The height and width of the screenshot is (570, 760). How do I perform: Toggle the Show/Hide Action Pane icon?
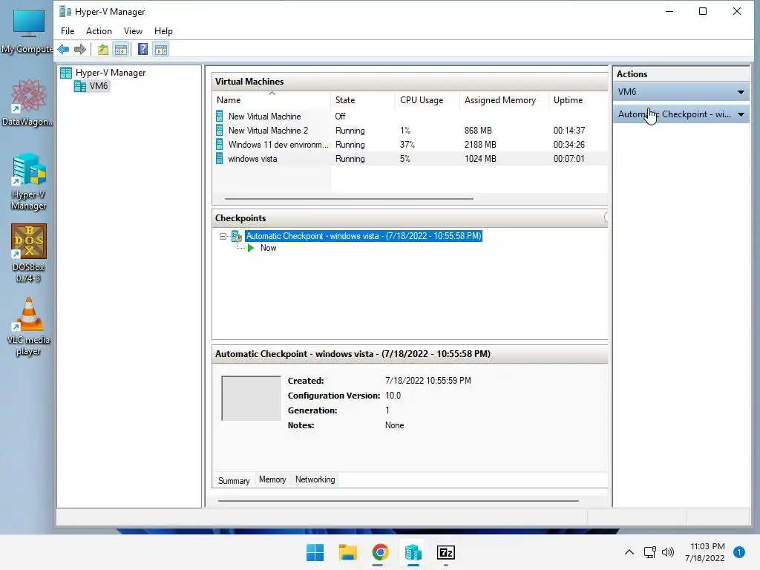click(161, 50)
